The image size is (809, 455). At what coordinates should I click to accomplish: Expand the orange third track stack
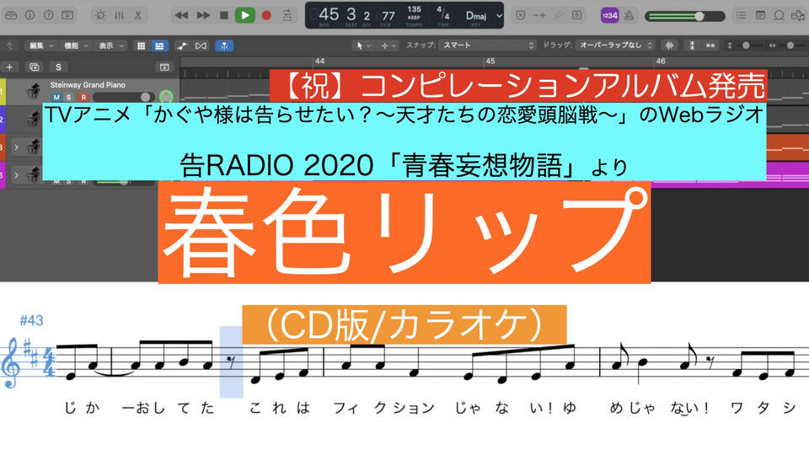(16, 147)
